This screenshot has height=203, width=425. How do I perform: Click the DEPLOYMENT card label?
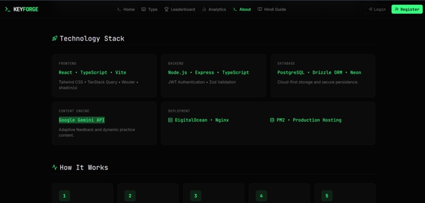coord(179,111)
